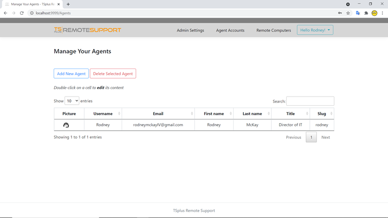Click the Add New Agent button

(71, 74)
